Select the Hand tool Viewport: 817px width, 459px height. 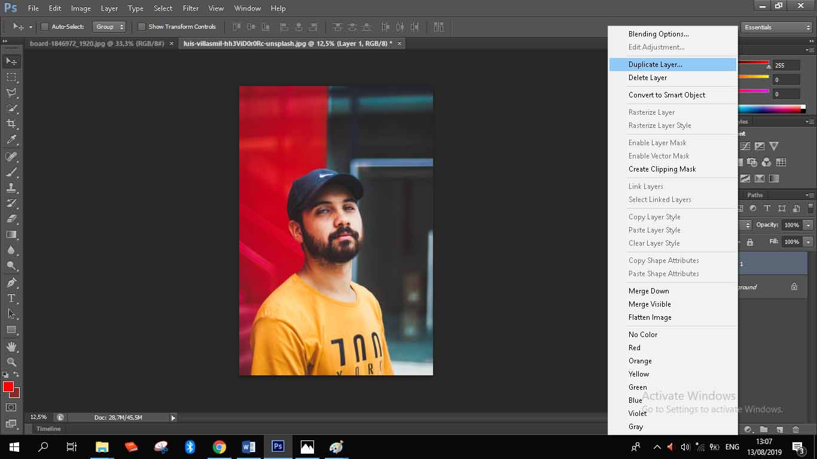point(11,346)
